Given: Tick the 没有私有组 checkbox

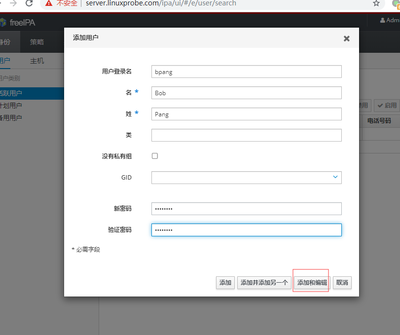Looking at the screenshot, I should [155, 156].
